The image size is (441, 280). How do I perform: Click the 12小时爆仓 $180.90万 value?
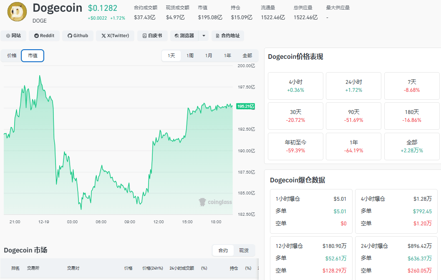click(x=335, y=246)
